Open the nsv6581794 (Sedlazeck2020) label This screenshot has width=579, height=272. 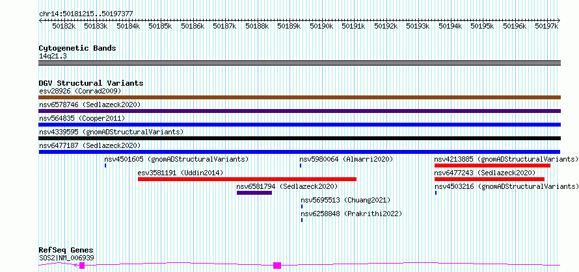[288, 186]
